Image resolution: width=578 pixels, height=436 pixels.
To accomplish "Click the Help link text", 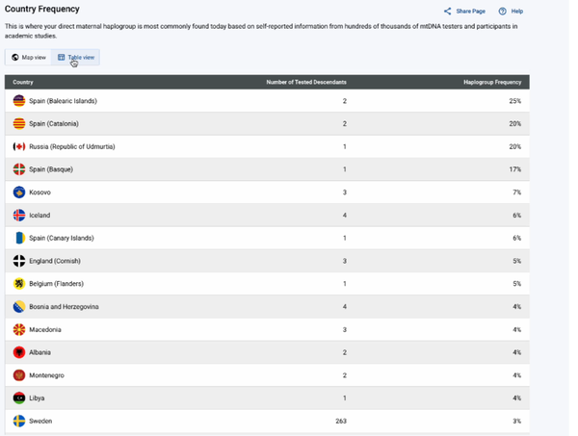I will pyautogui.click(x=516, y=12).
